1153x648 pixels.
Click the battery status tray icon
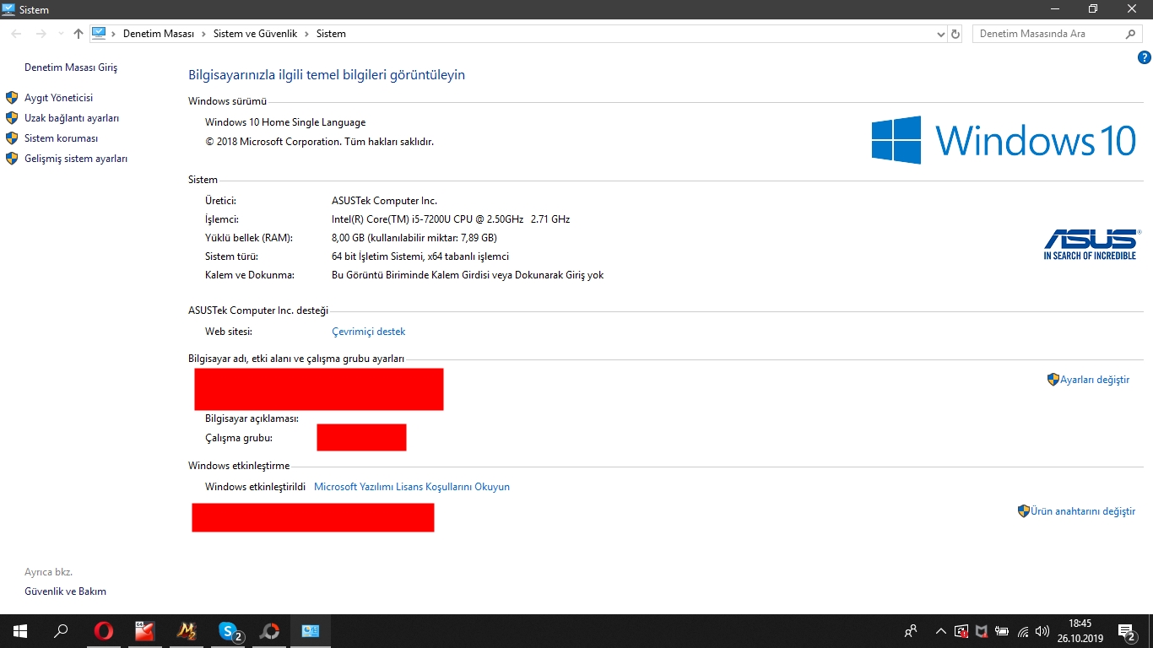pyautogui.click(x=1002, y=631)
